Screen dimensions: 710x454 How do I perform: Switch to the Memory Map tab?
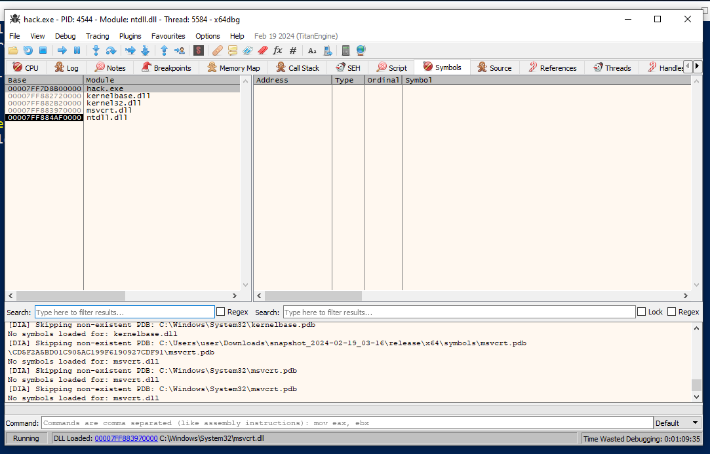(x=233, y=67)
